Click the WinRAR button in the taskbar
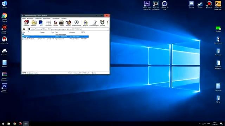This screenshot has height=126, width=225. pyautogui.click(x=26, y=124)
